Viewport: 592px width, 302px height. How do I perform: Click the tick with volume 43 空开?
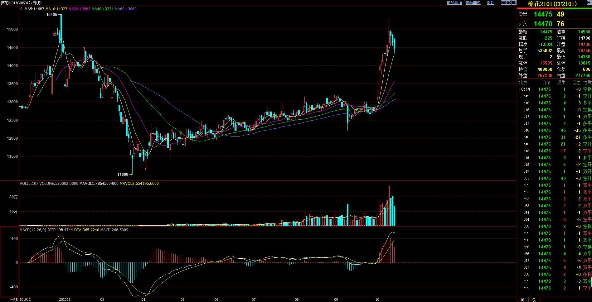click(x=555, y=178)
